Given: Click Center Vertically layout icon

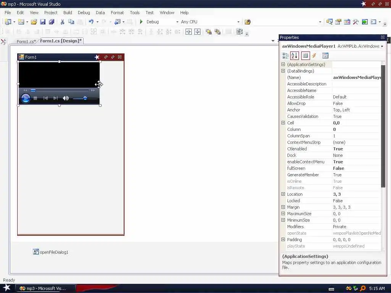Looking at the screenshot, I should tap(197, 32).
